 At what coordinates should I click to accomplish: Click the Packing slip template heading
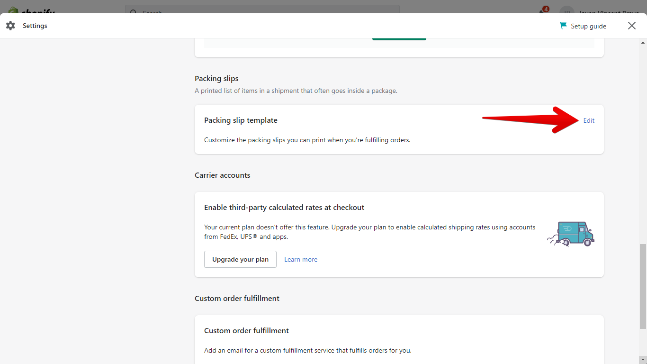point(241,120)
